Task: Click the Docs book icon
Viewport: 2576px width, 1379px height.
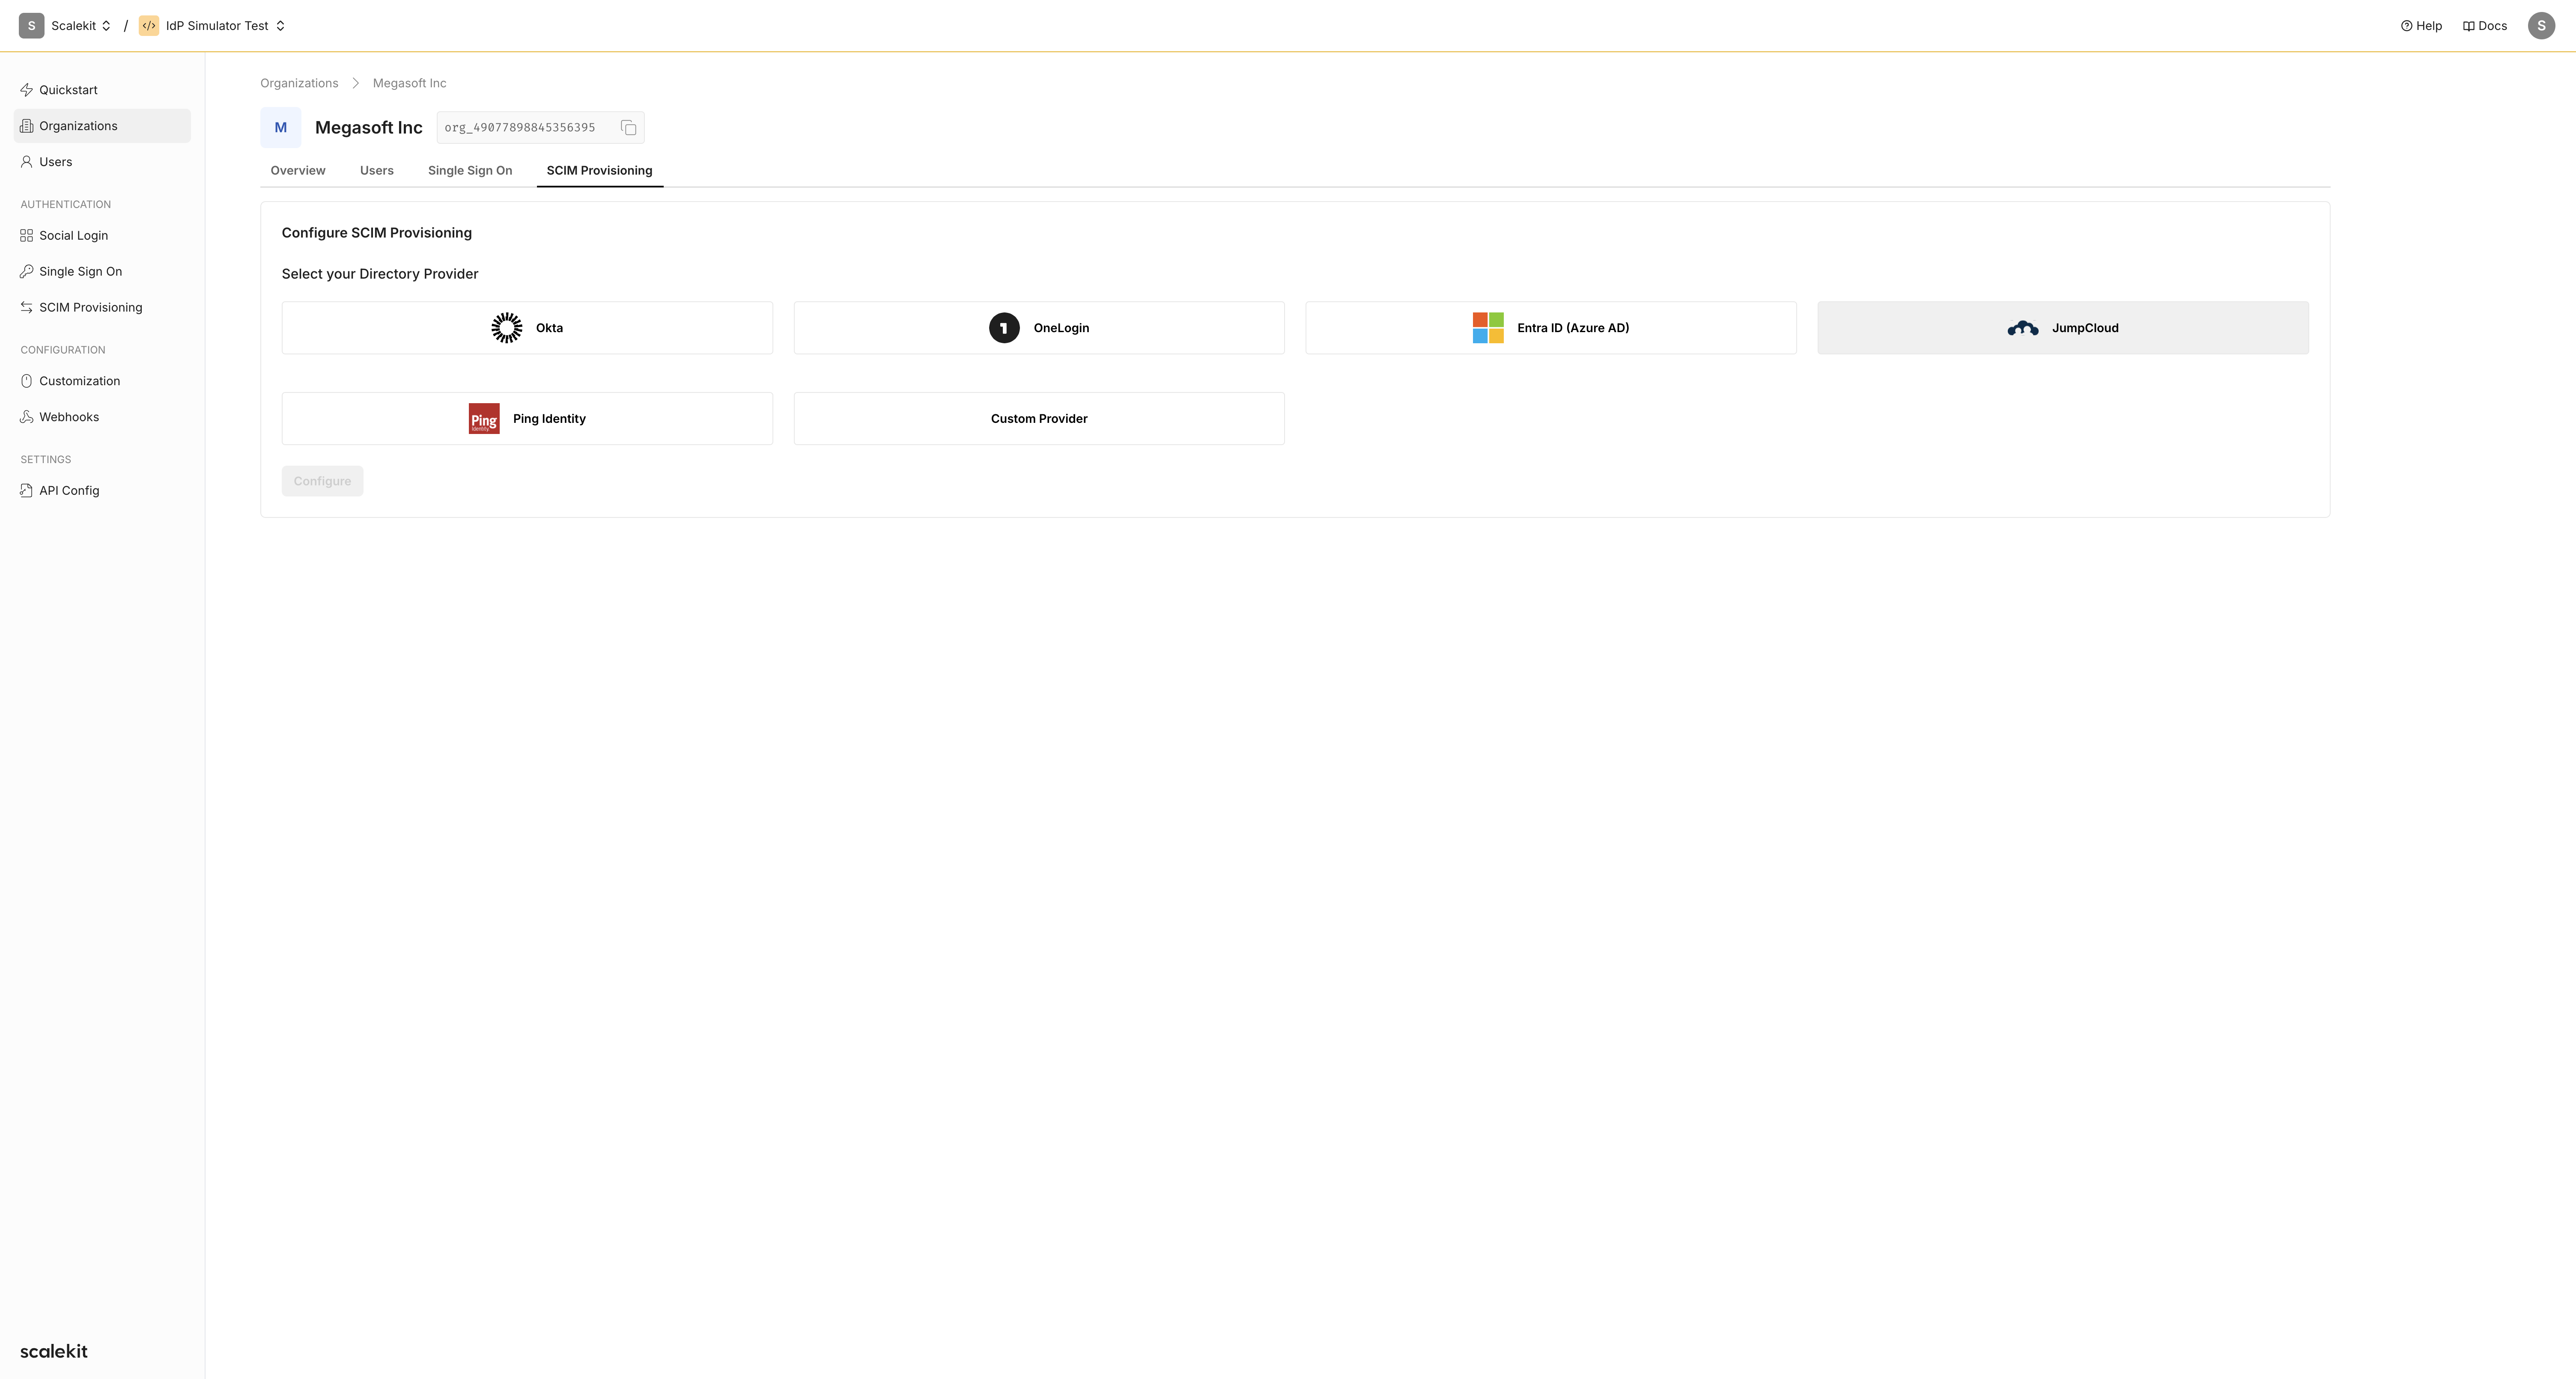Action: pyautogui.click(x=2468, y=26)
